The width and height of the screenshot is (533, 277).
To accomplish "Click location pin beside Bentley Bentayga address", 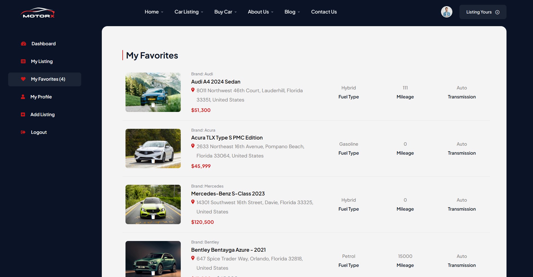I will coord(193,258).
